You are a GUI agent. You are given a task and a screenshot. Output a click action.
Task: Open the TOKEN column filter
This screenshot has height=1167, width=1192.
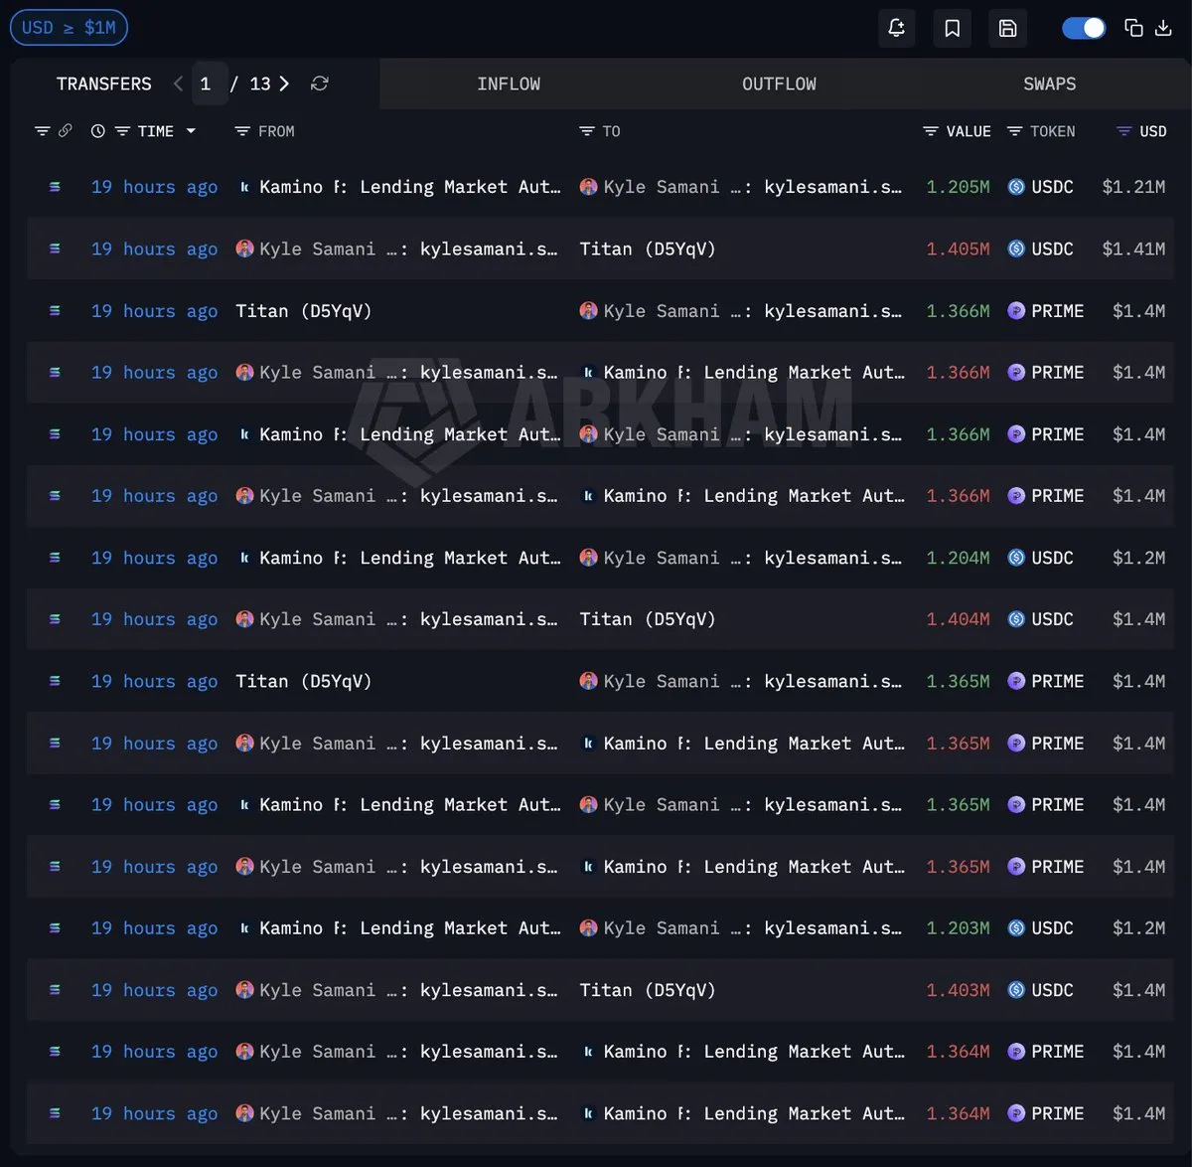1014,131
